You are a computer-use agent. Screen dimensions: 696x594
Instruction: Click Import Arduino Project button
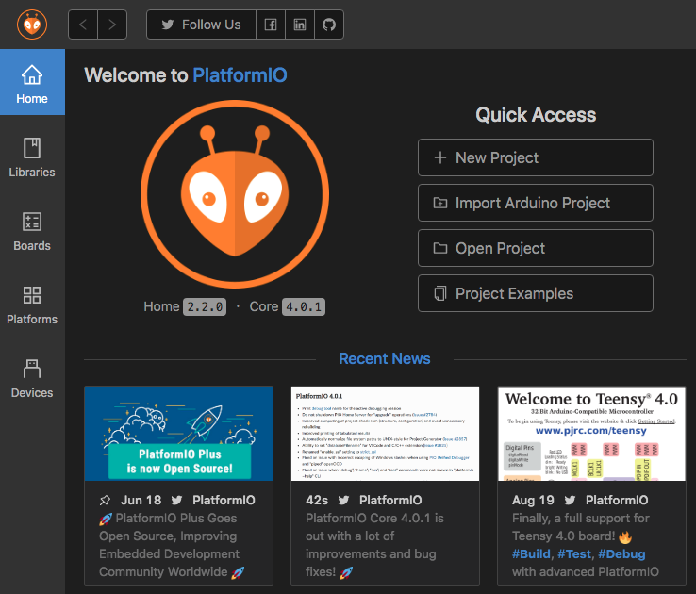pos(536,203)
